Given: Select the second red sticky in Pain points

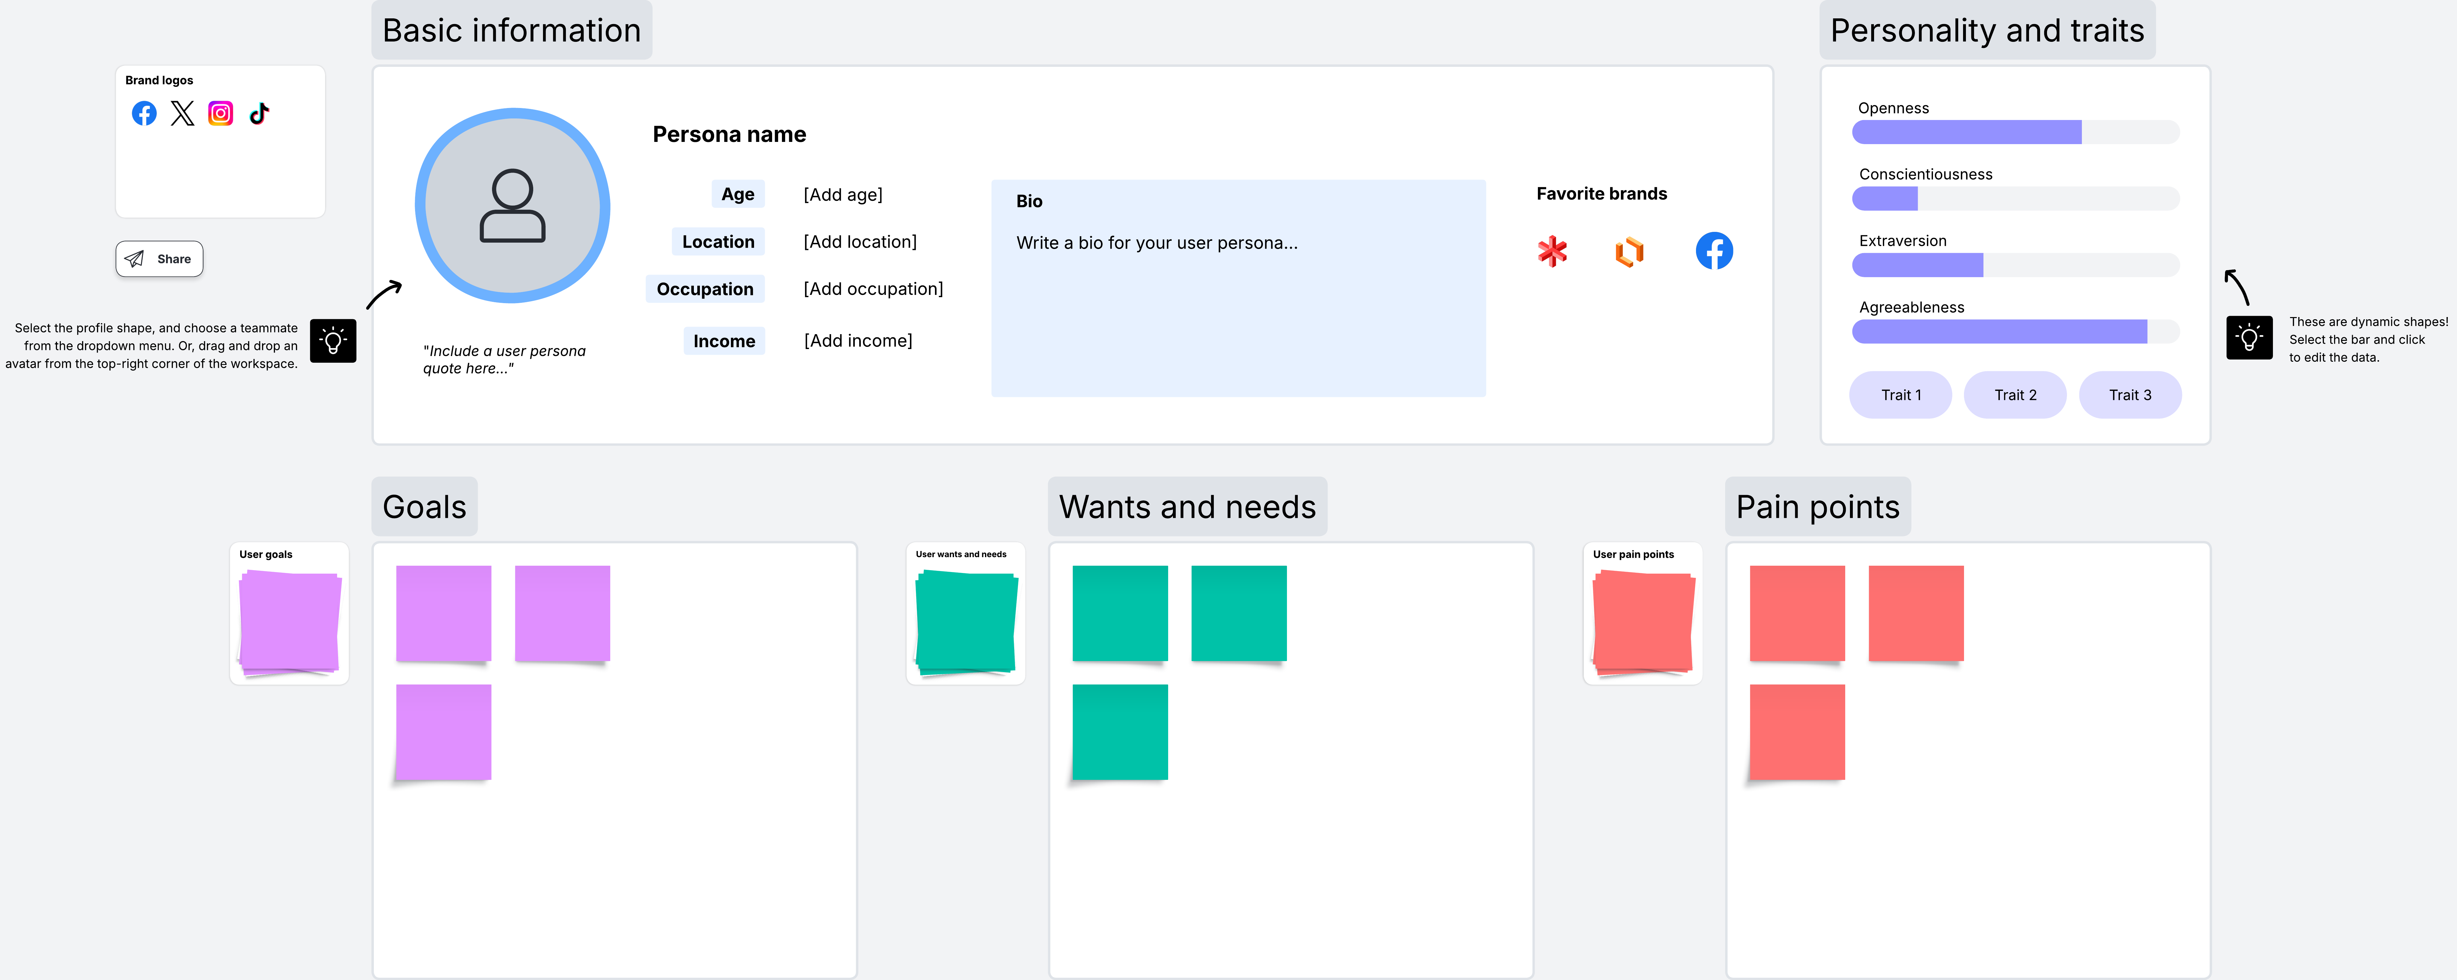Looking at the screenshot, I should pyautogui.click(x=1916, y=613).
